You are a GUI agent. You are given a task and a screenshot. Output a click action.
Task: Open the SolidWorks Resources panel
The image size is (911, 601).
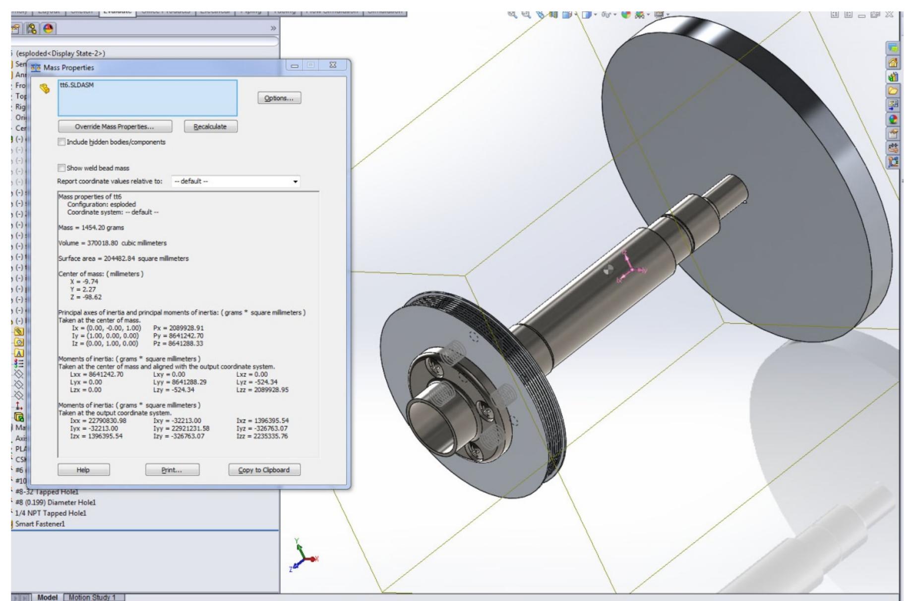click(x=894, y=62)
